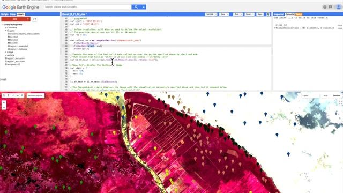The width and height of the screenshot is (343, 193).
Task: Open code editor settings gear
Action: click(268, 14)
